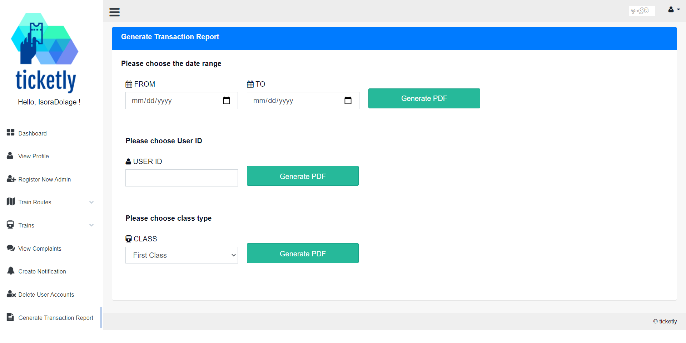Generate PDF for the date range
The width and height of the screenshot is (686, 343).
pos(424,98)
